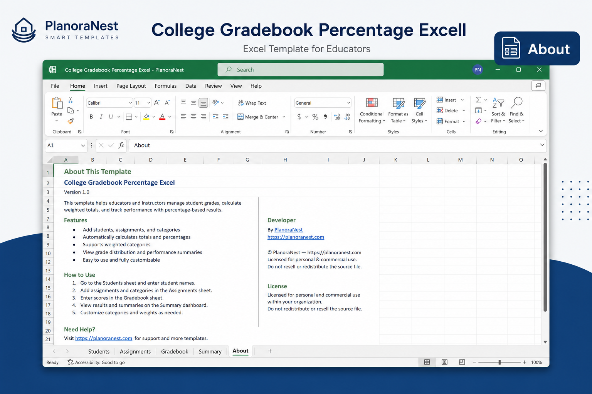Open the Font dialog launcher
The image size is (592, 394).
point(172,132)
